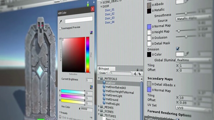Pick the eyedropper in HDR Color window
This screenshot has height=120, width=214.
(61, 22)
